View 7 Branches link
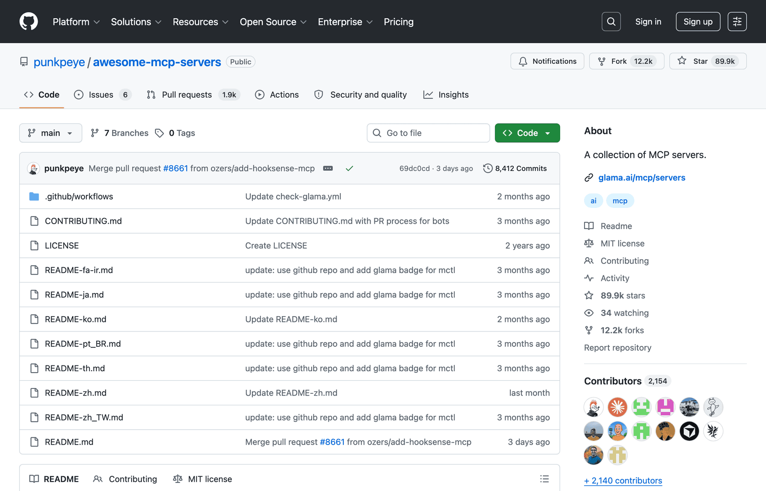 120,133
